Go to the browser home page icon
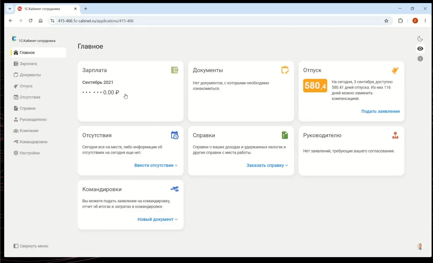Viewport: 433px width, 263px height. coord(41,21)
